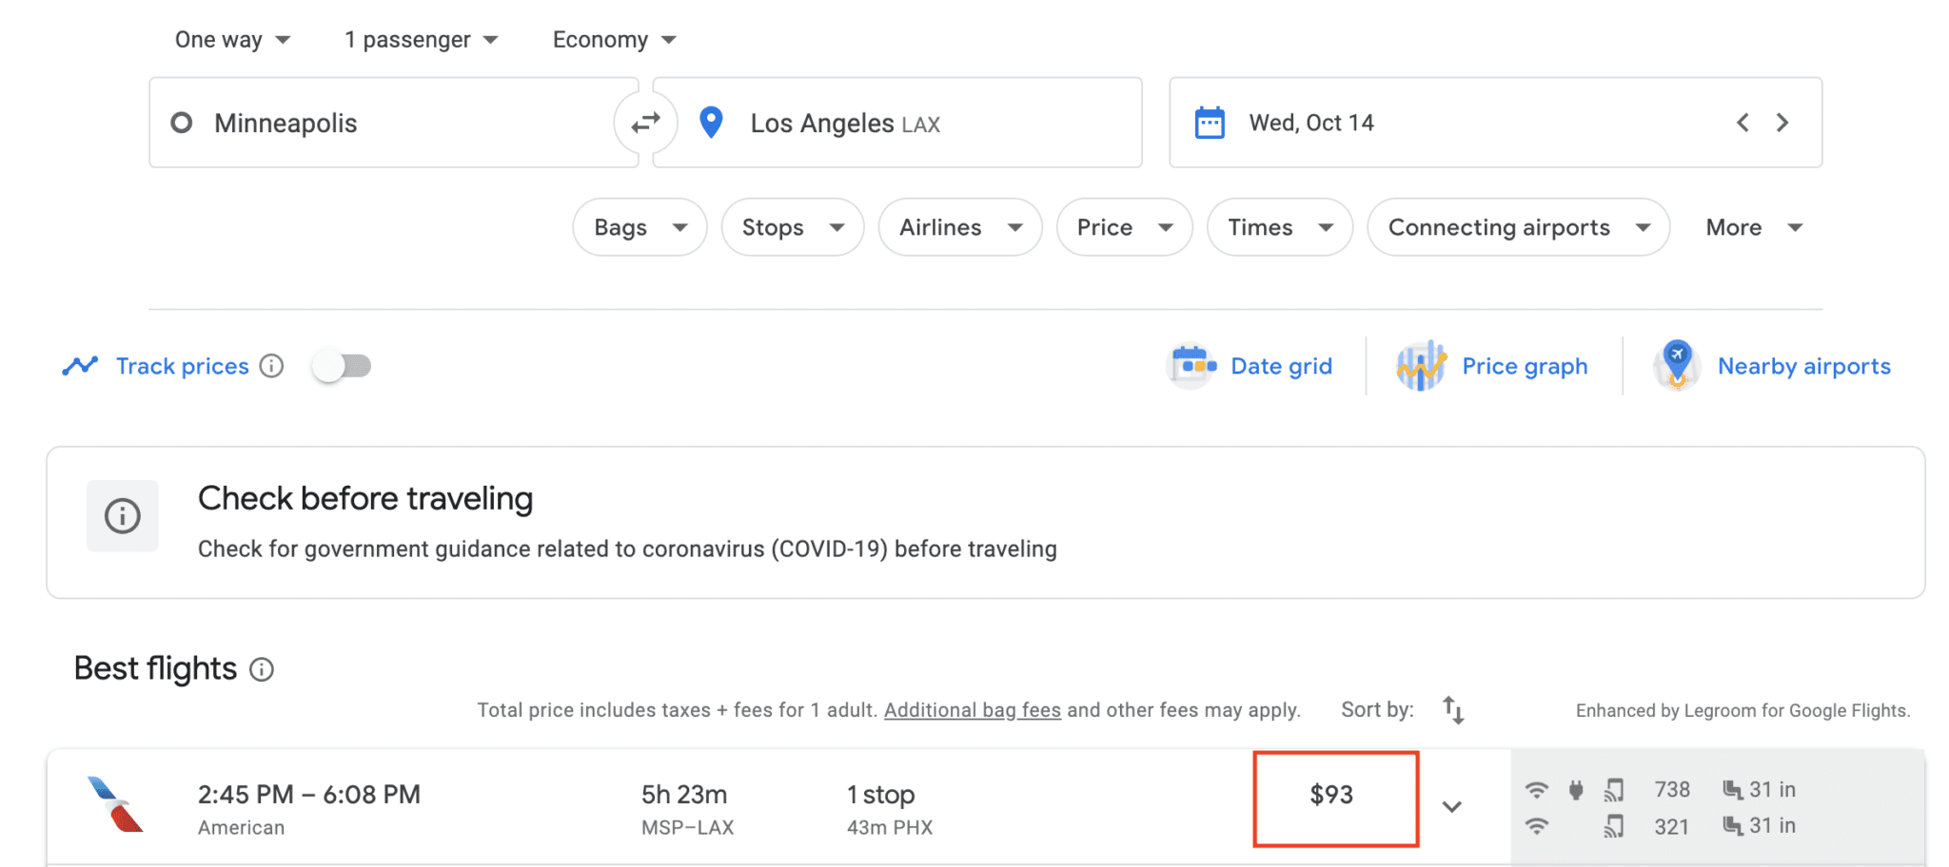Click the info icon beside Best flights

pyautogui.click(x=262, y=669)
